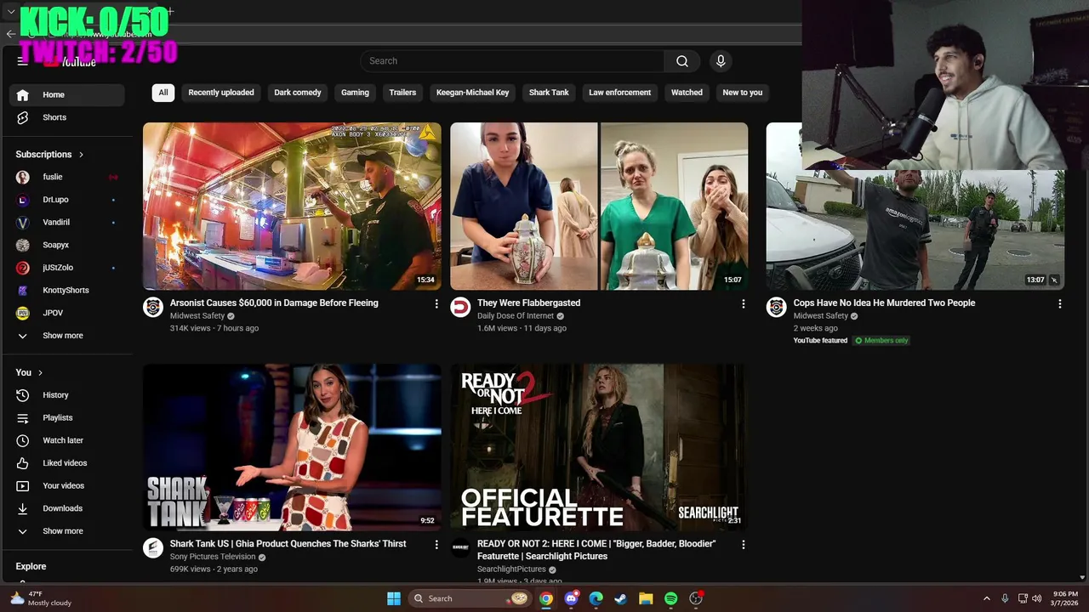The height and width of the screenshot is (612, 1089).
Task: Select the Trailers filter chip
Action: click(x=402, y=93)
